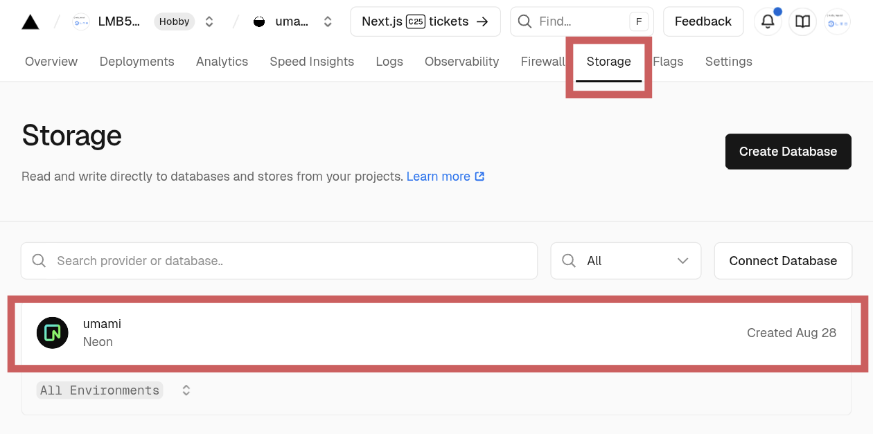Expand the project switcher chevrons
This screenshot has width=873, height=434.
click(328, 22)
